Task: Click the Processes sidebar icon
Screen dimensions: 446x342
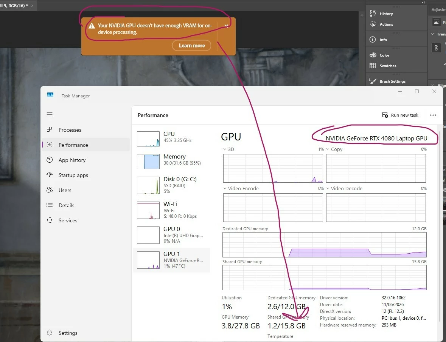Action: pyautogui.click(x=50, y=129)
